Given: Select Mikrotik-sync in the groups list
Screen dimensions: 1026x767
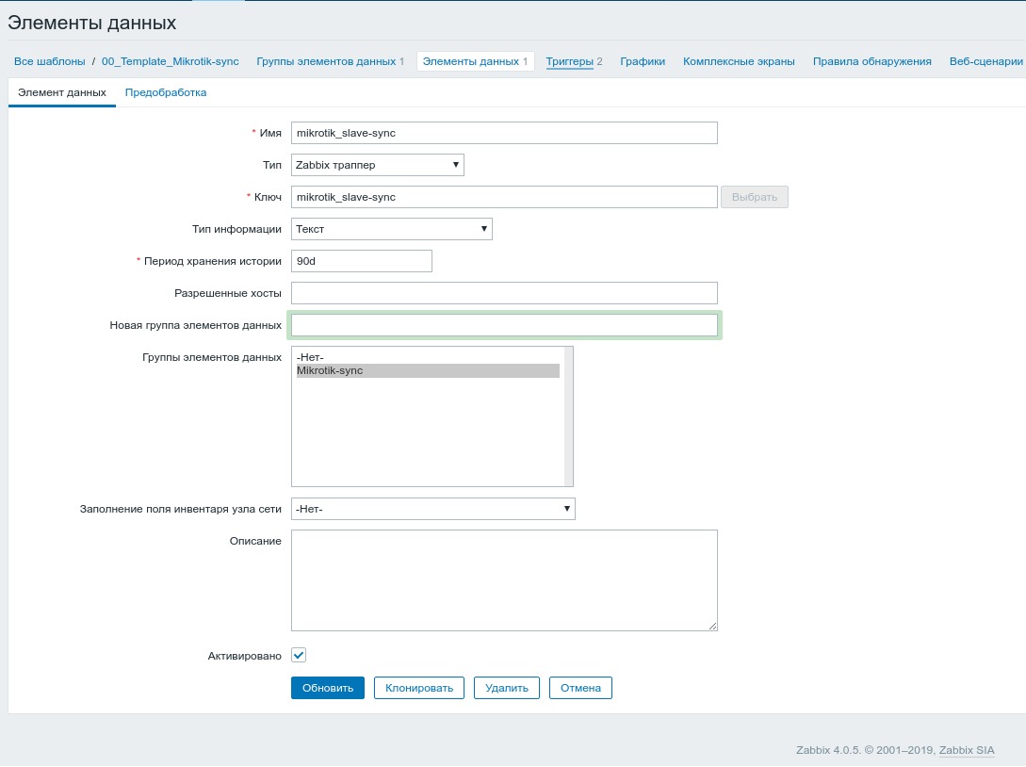Looking at the screenshot, I should pos(428,370).
